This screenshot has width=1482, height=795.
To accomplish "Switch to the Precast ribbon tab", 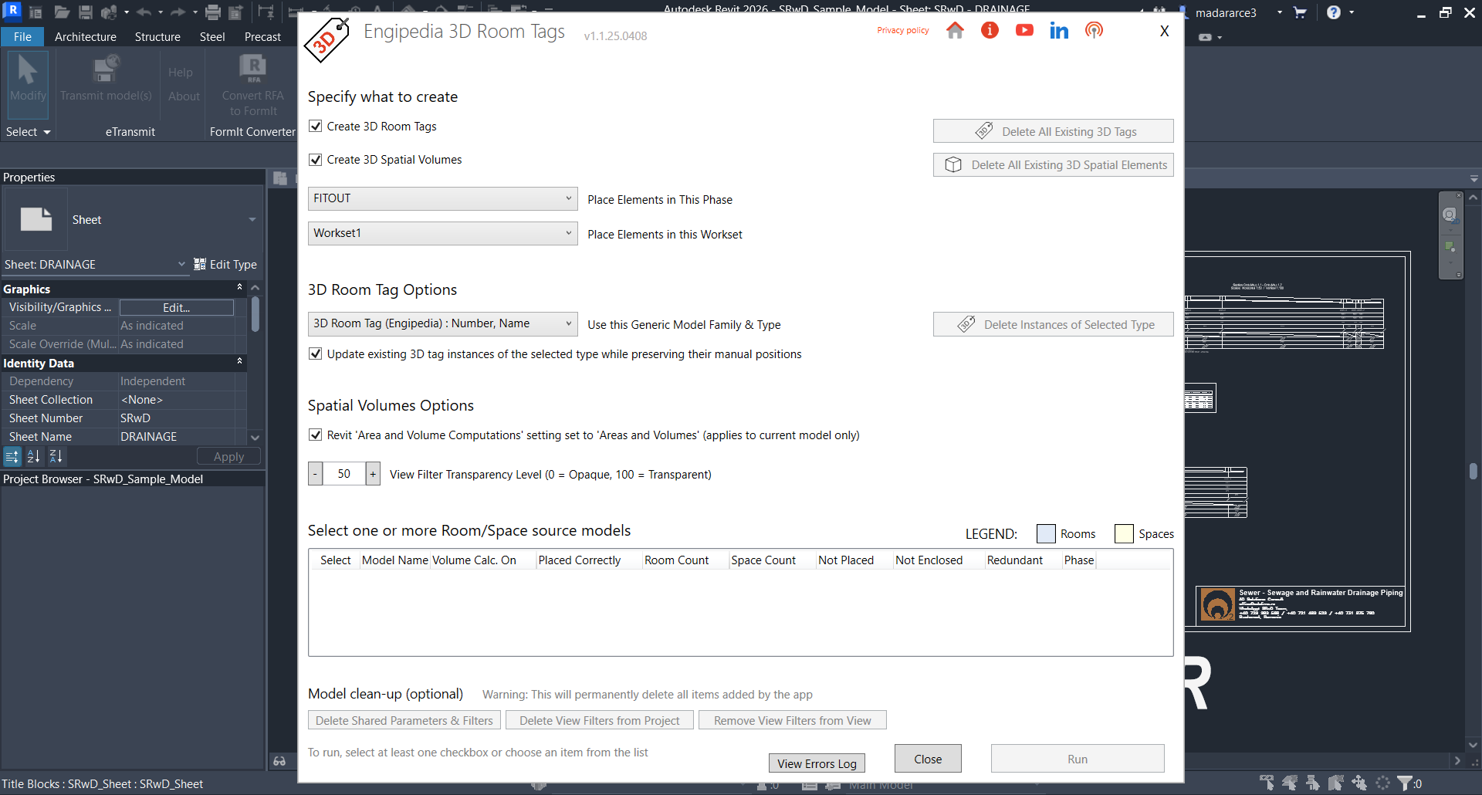I will pos(262,36).
